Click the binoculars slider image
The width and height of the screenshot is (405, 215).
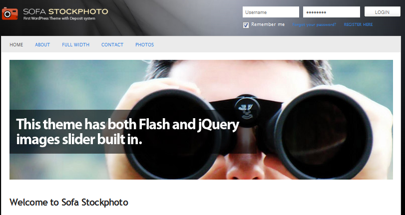tap(201, 120)
